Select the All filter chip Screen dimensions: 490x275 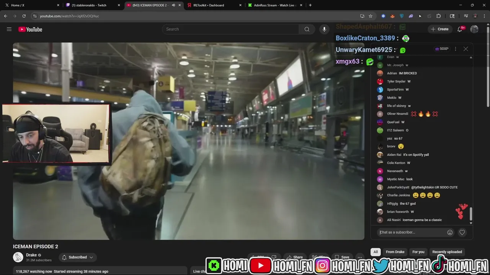click(x=376, y=252)
